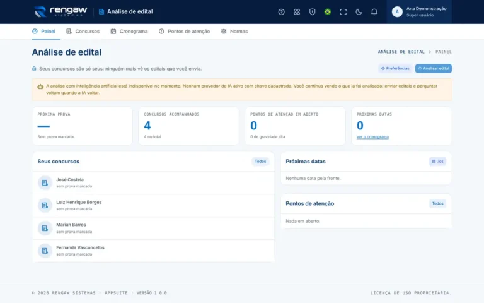Click the ANÁLISE DE EDITAL breadcrumb
This screenshot has width=484, height=303.
(x=401, y=52)
